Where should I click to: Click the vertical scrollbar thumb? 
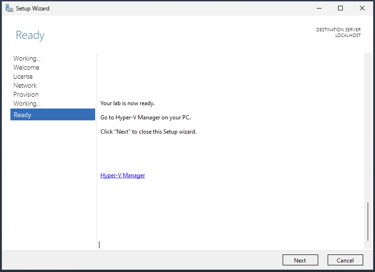point(367,221)
